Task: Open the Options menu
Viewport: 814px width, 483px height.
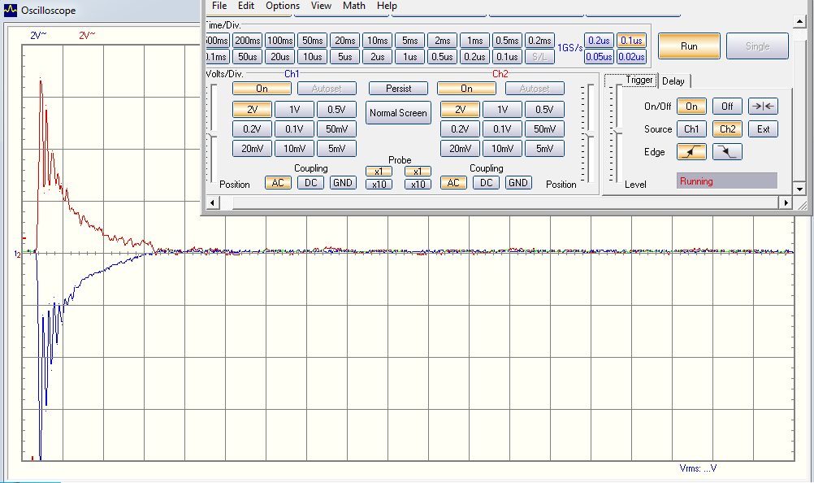Action: point(283,6)
